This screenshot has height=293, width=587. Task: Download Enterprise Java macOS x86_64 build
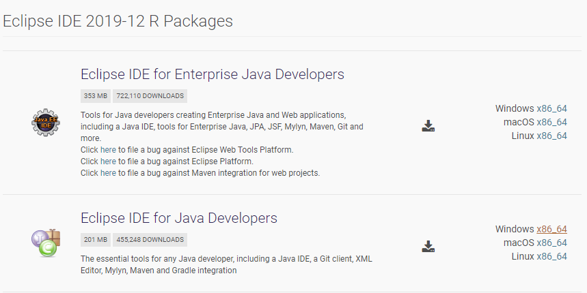552,122
